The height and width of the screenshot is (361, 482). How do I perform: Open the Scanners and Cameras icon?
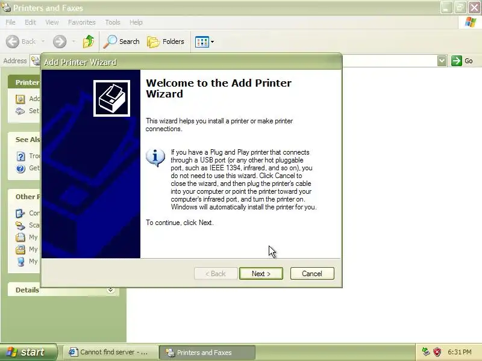(20, 225)
